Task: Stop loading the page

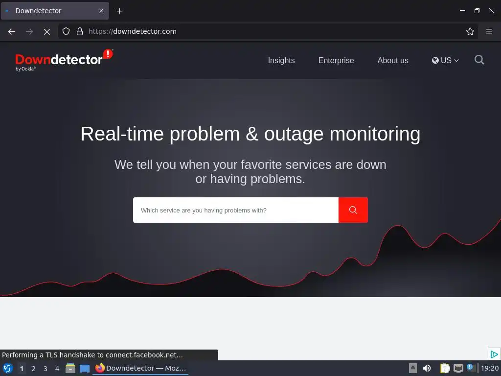Action: click(47, 31)
